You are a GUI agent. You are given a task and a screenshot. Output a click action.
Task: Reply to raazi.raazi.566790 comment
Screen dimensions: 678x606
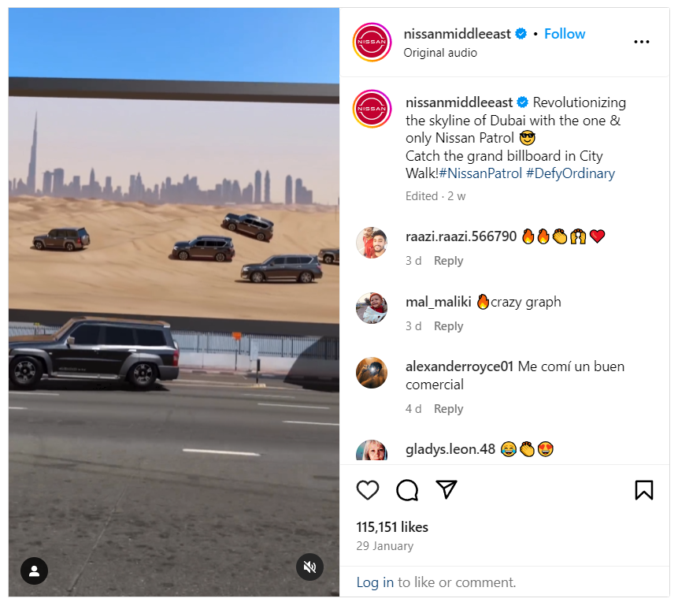coord(448,261)
